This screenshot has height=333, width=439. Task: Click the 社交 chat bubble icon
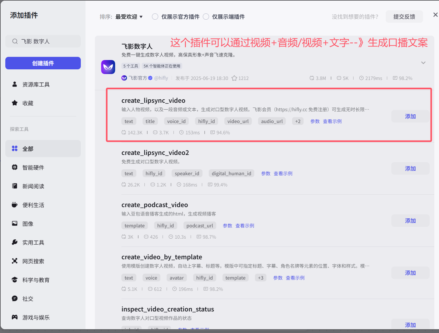15,298
